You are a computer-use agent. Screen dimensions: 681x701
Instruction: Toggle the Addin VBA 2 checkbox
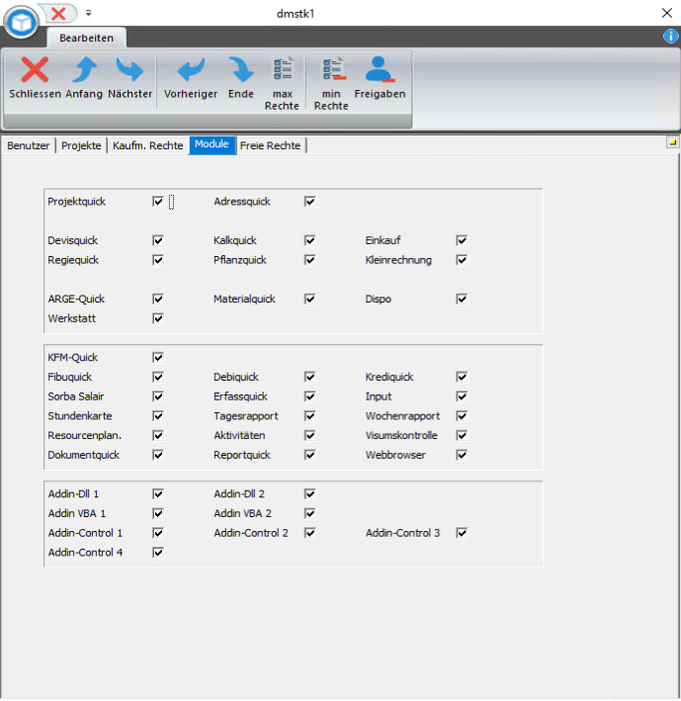coord(309,513)
